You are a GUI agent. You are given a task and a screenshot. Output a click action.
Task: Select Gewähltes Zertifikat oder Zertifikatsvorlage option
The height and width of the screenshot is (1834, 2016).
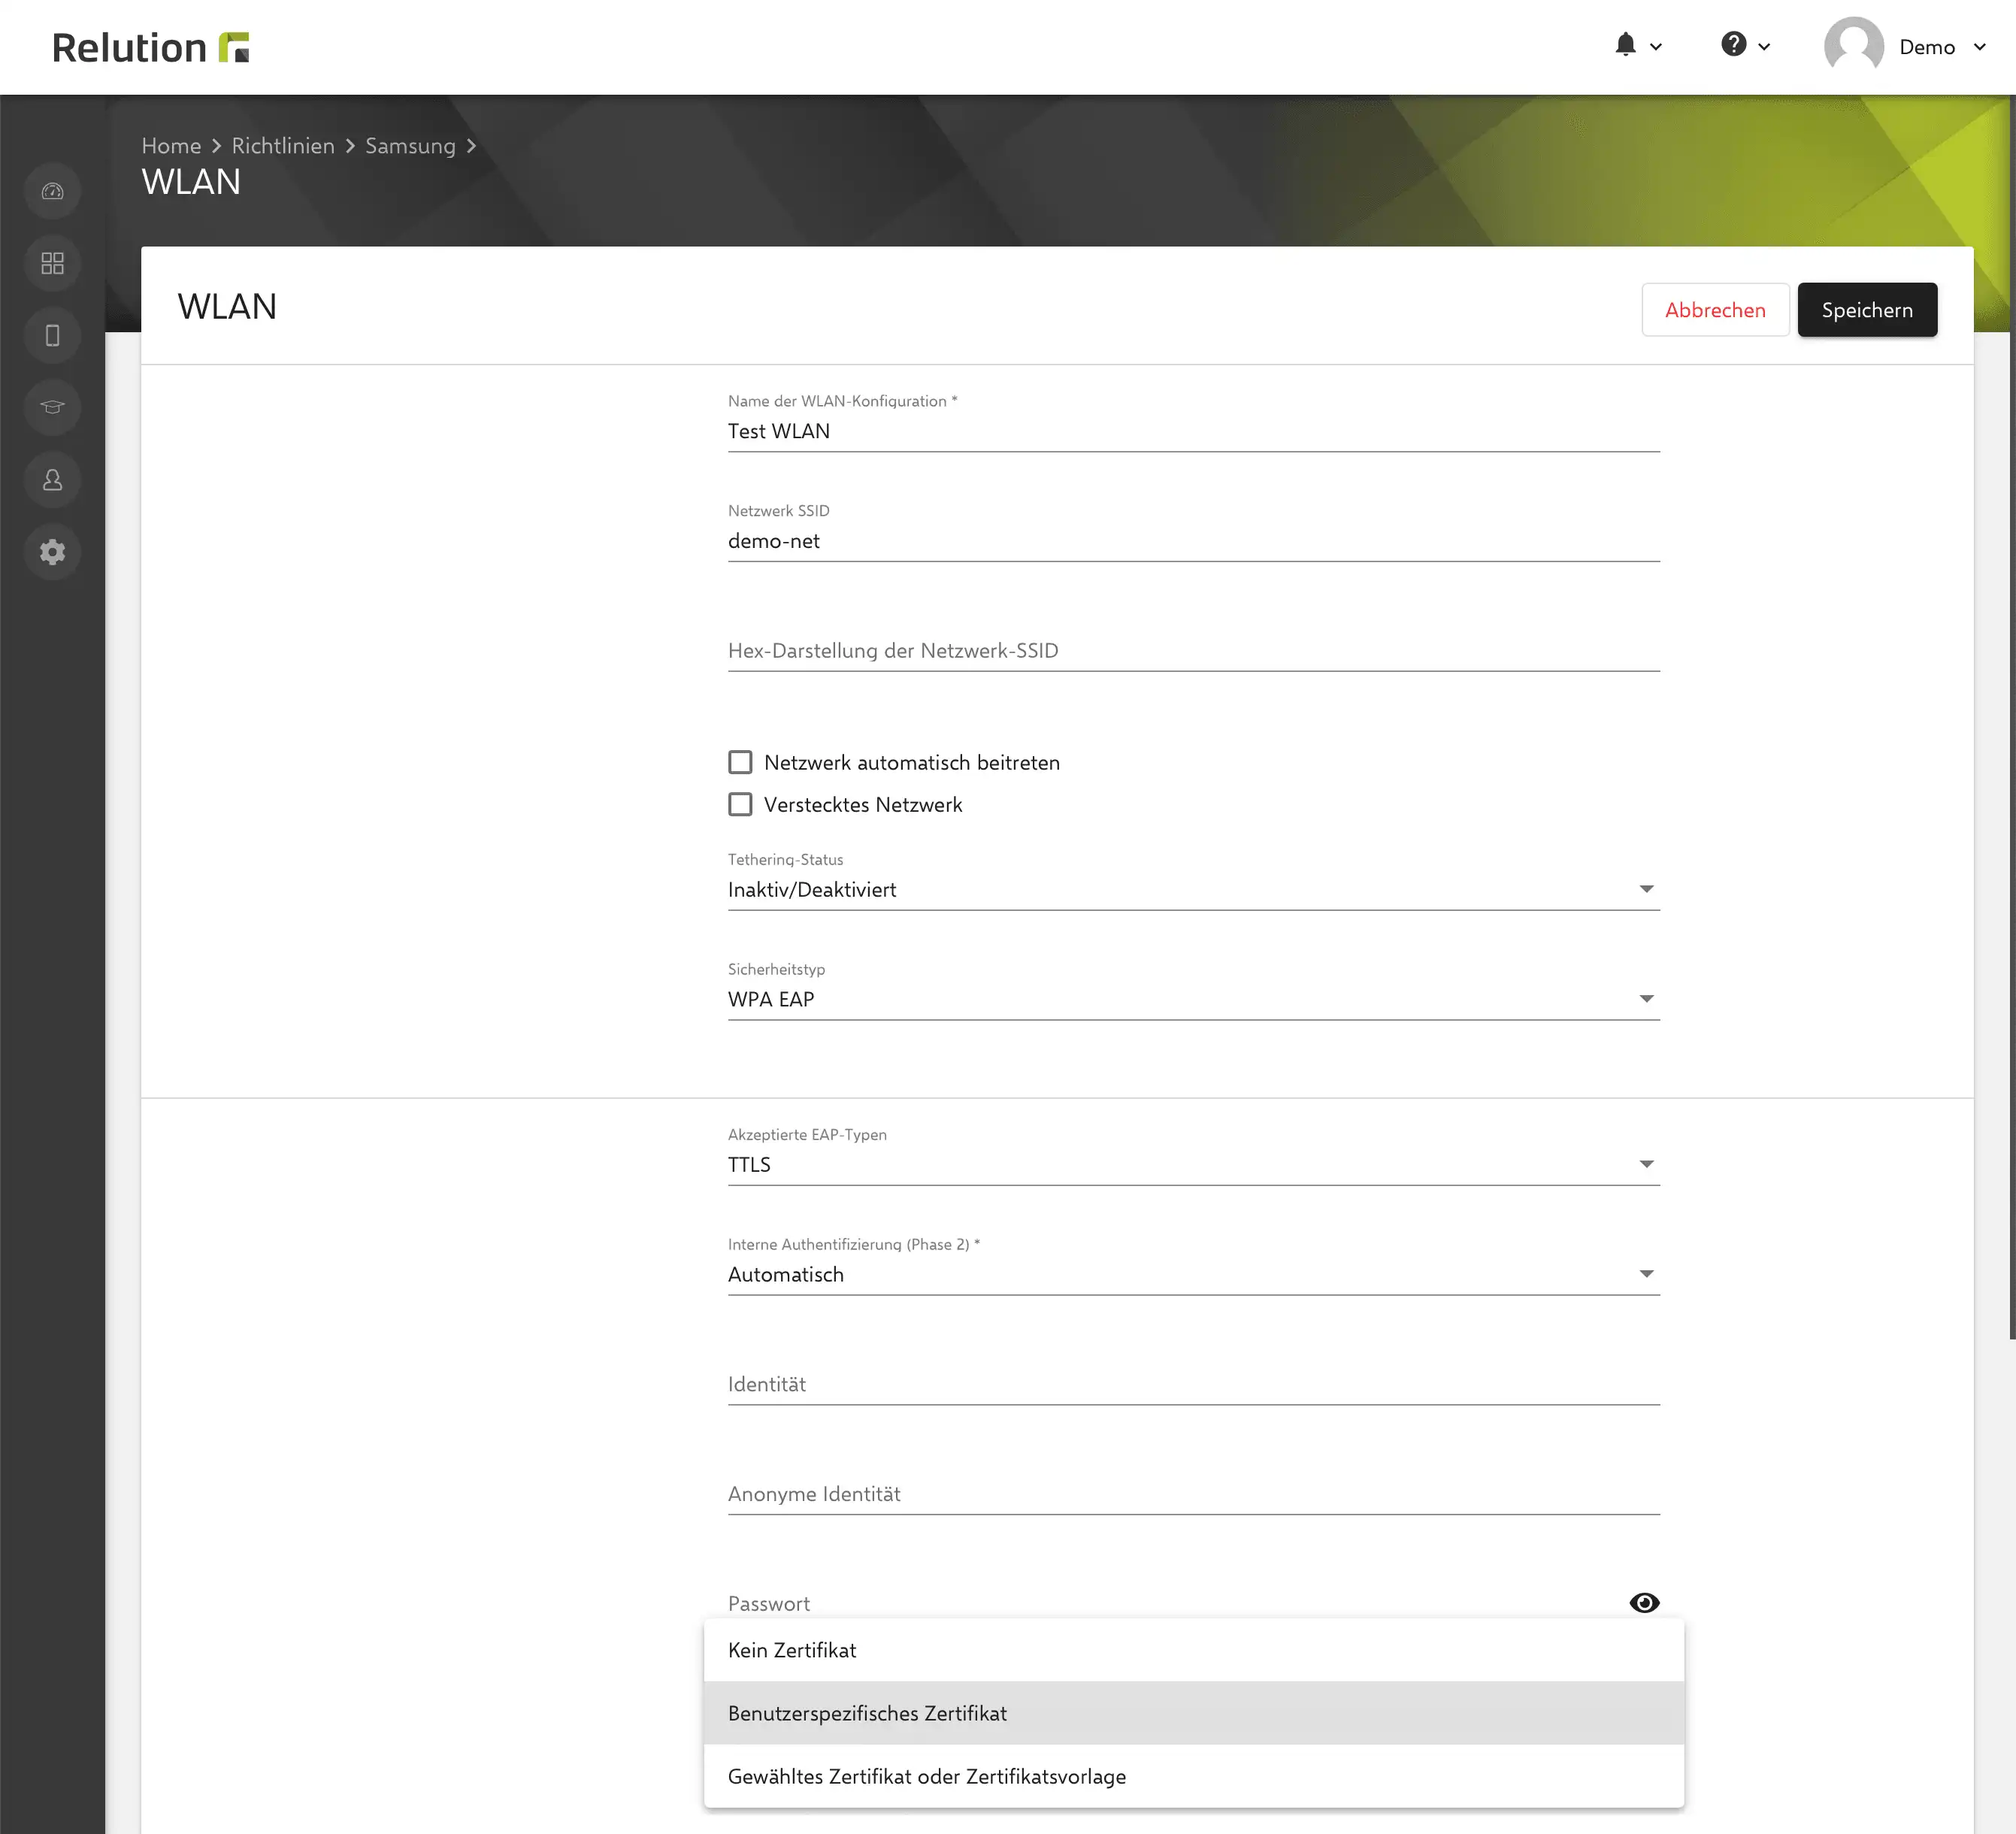pyautogui.click(x=1193, y=1776)
